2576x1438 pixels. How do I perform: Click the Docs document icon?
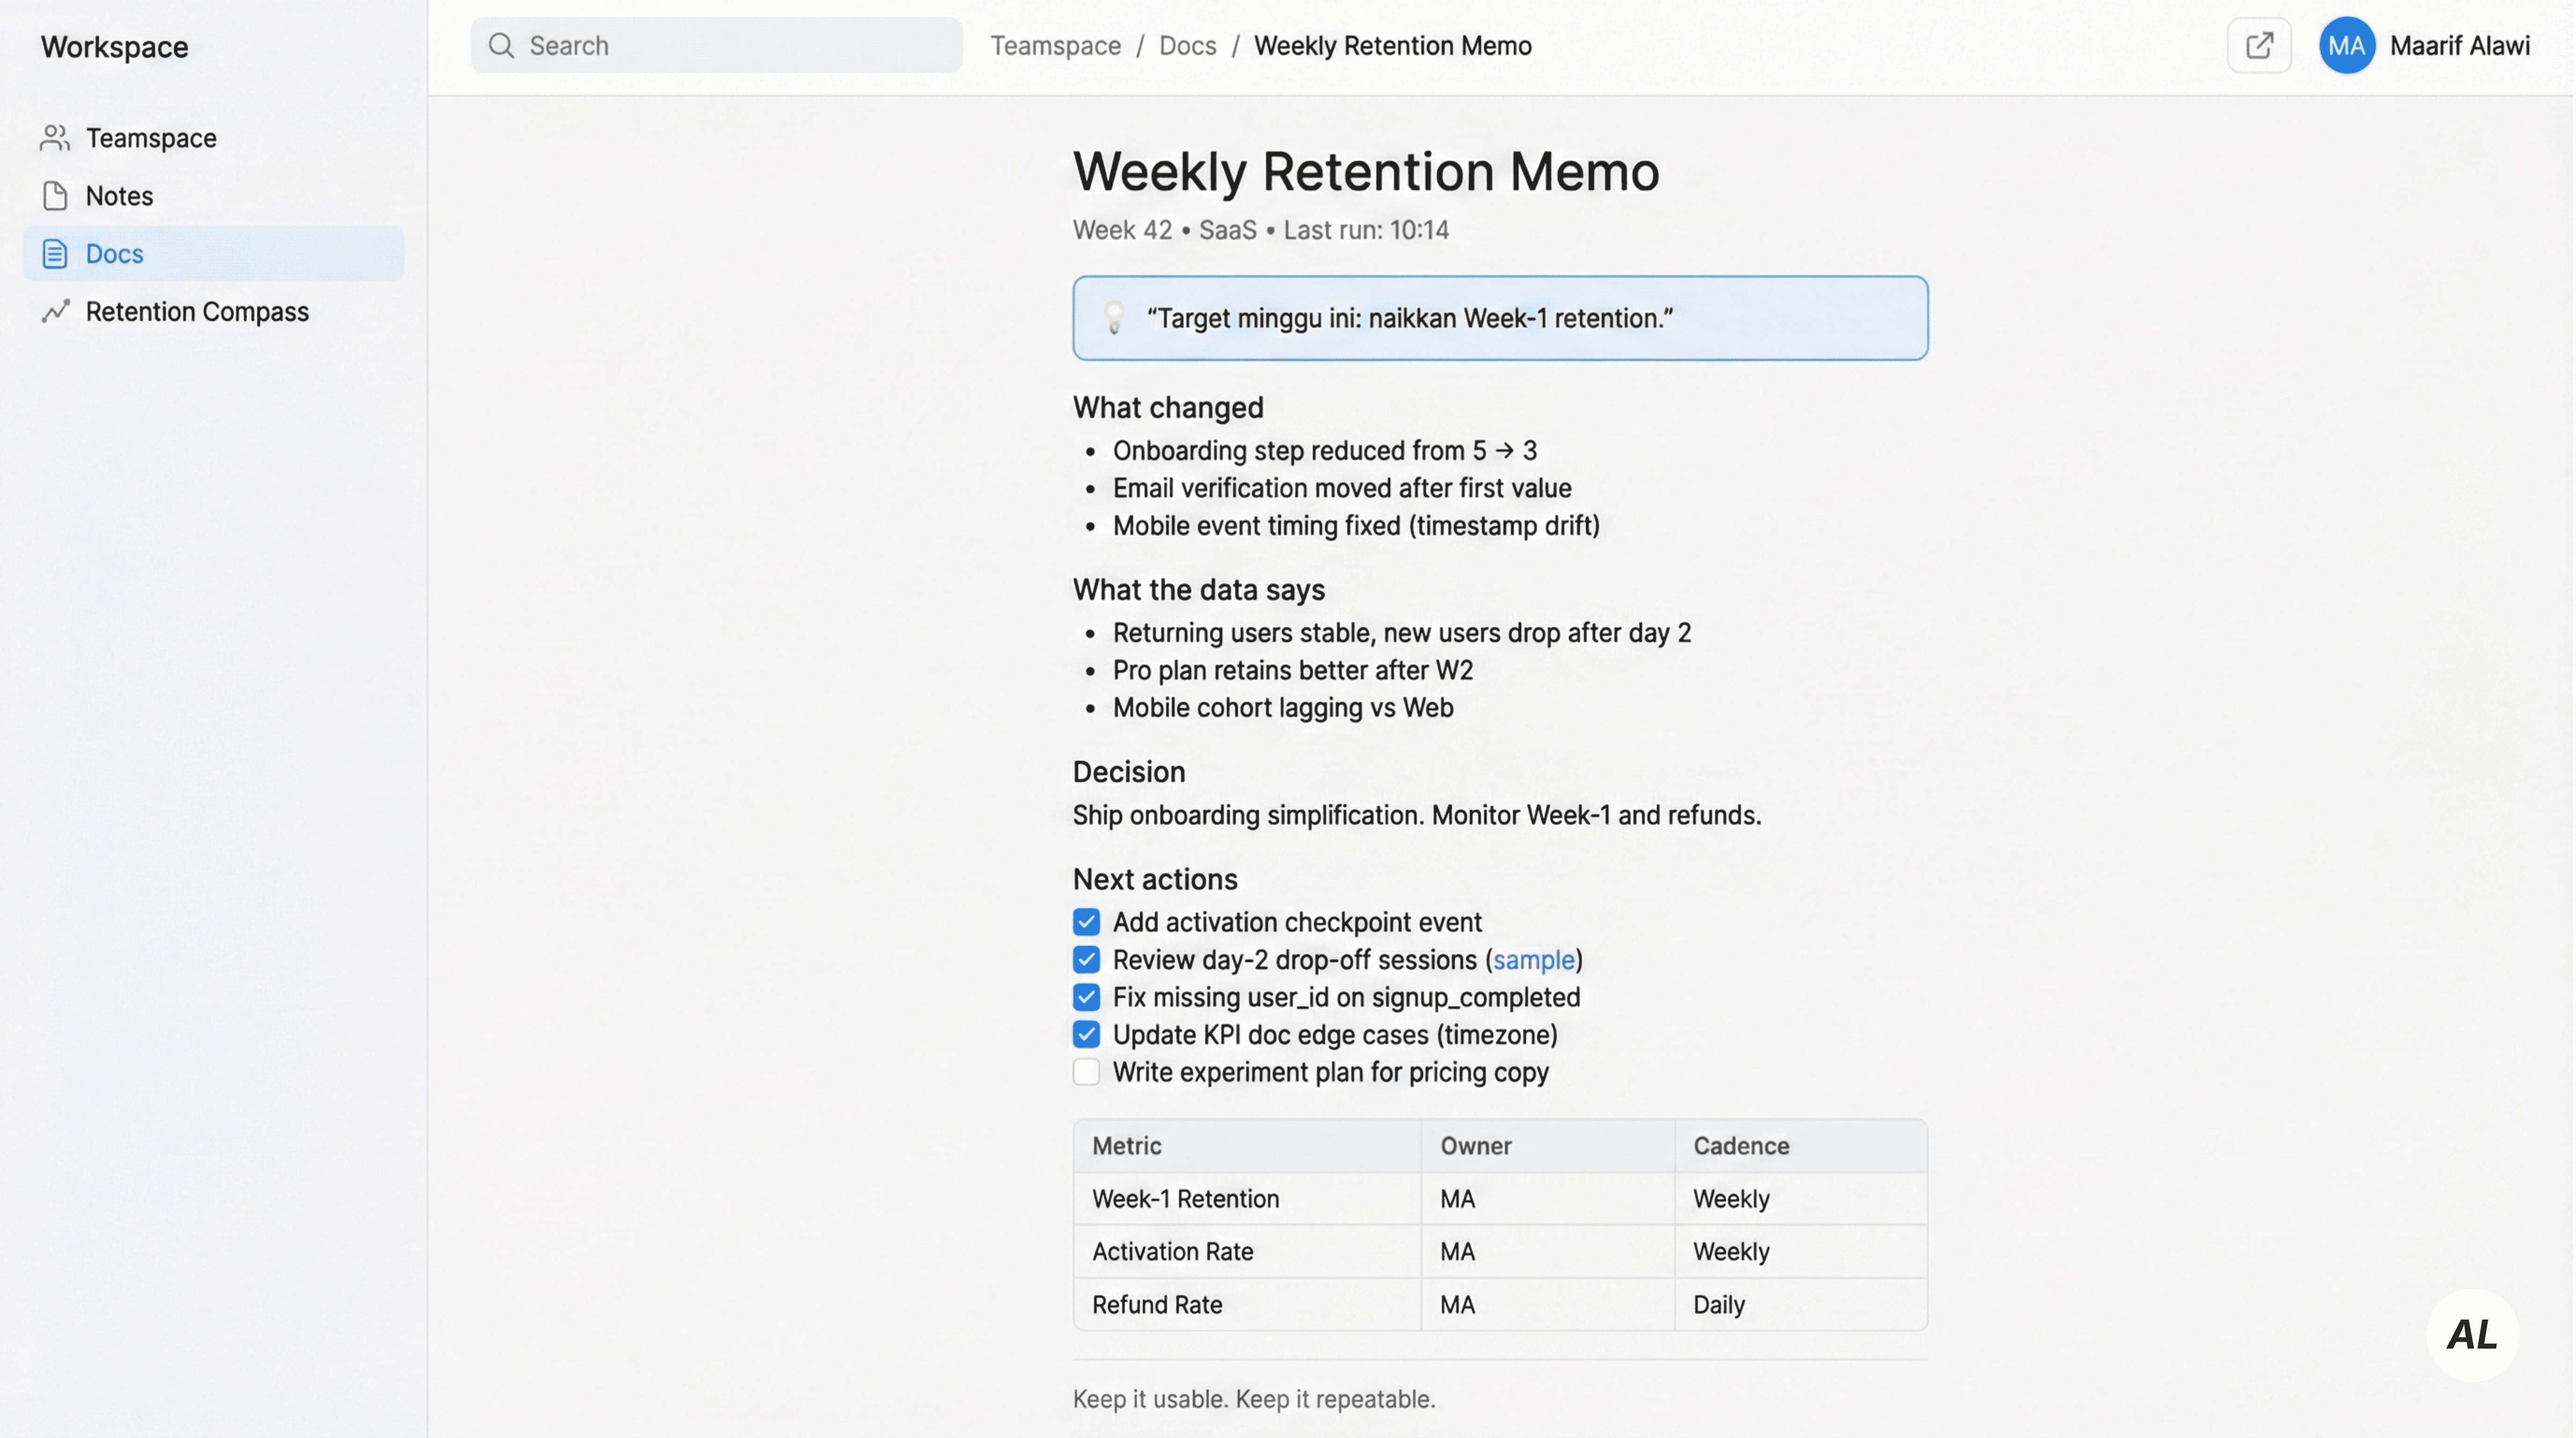tap(55, 254)
